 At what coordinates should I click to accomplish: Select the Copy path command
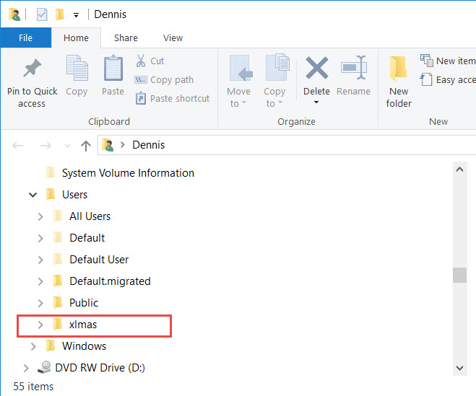click(164, 80)
